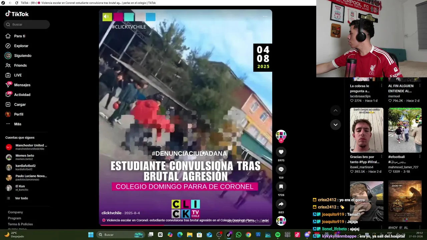
Task: Open options for 'La cobraa le pregunta' video
Action: [x=382, y=86]
